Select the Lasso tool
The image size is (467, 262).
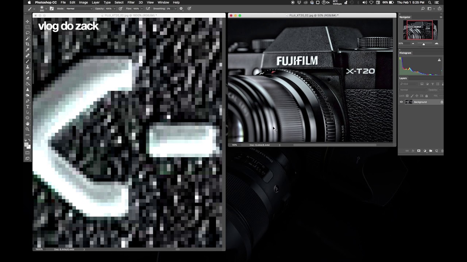click(x=27, y=33)
